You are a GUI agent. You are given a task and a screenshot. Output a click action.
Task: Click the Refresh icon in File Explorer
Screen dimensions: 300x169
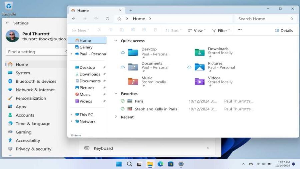click(107, 19)
